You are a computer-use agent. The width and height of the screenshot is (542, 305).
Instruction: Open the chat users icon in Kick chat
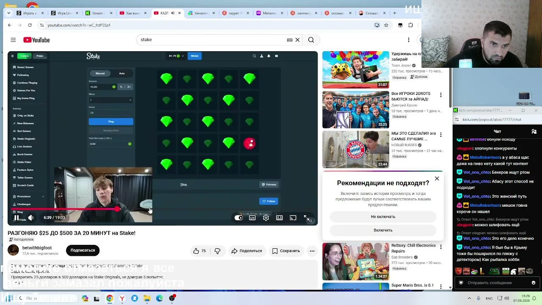pos(534,132)
